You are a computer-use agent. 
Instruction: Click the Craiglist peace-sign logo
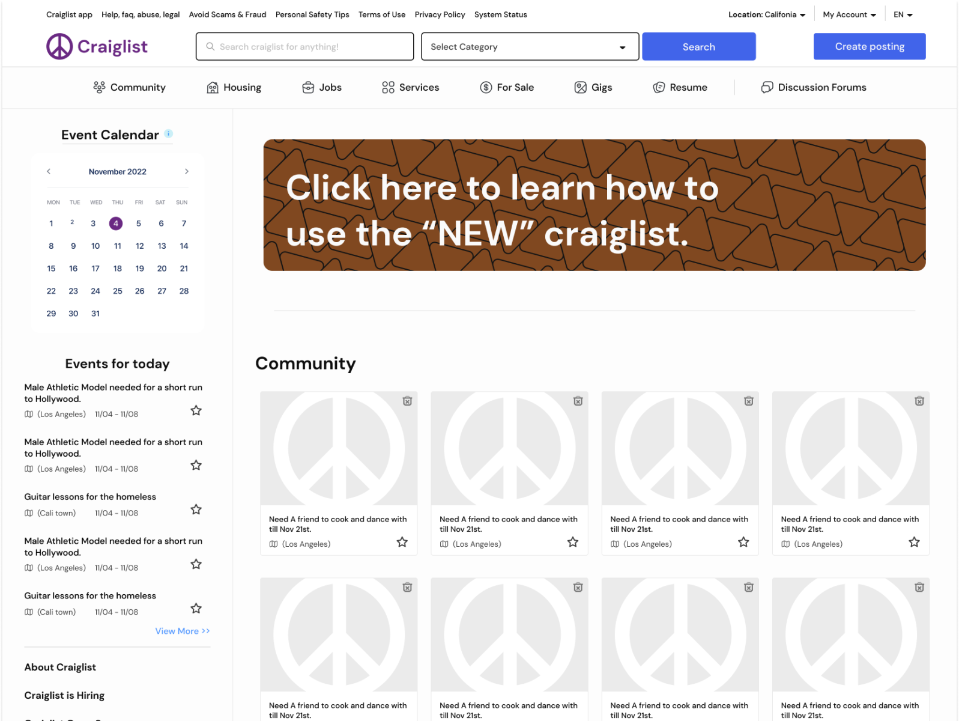[59, 46]
